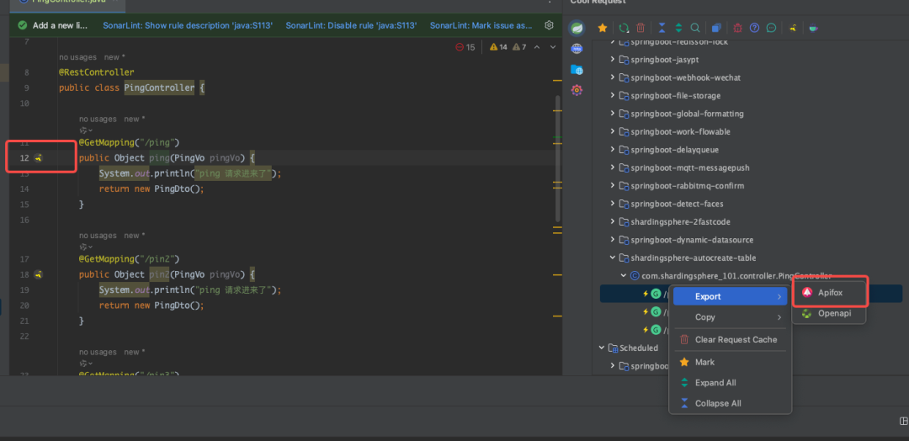The width and height of the screenshot is (909, 441).
Task: Click the Cool Request gutter icon on line 12
Action: [x=39, y=158]
